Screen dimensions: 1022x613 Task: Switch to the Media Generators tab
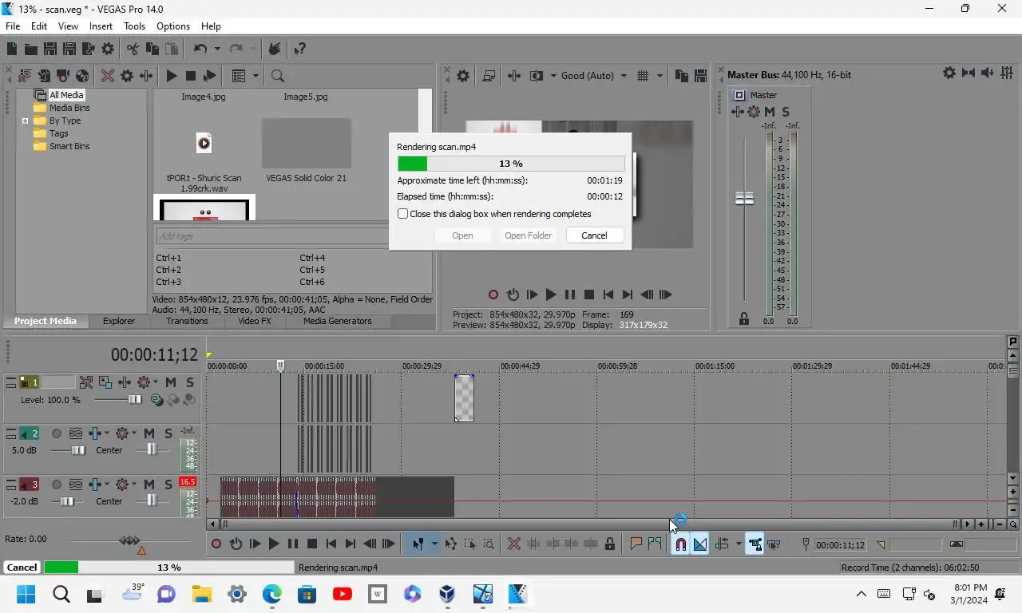tap(337, 321)
